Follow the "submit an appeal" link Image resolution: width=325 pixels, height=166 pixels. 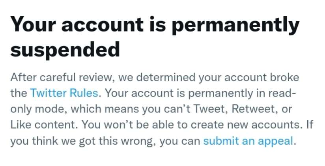248,141
